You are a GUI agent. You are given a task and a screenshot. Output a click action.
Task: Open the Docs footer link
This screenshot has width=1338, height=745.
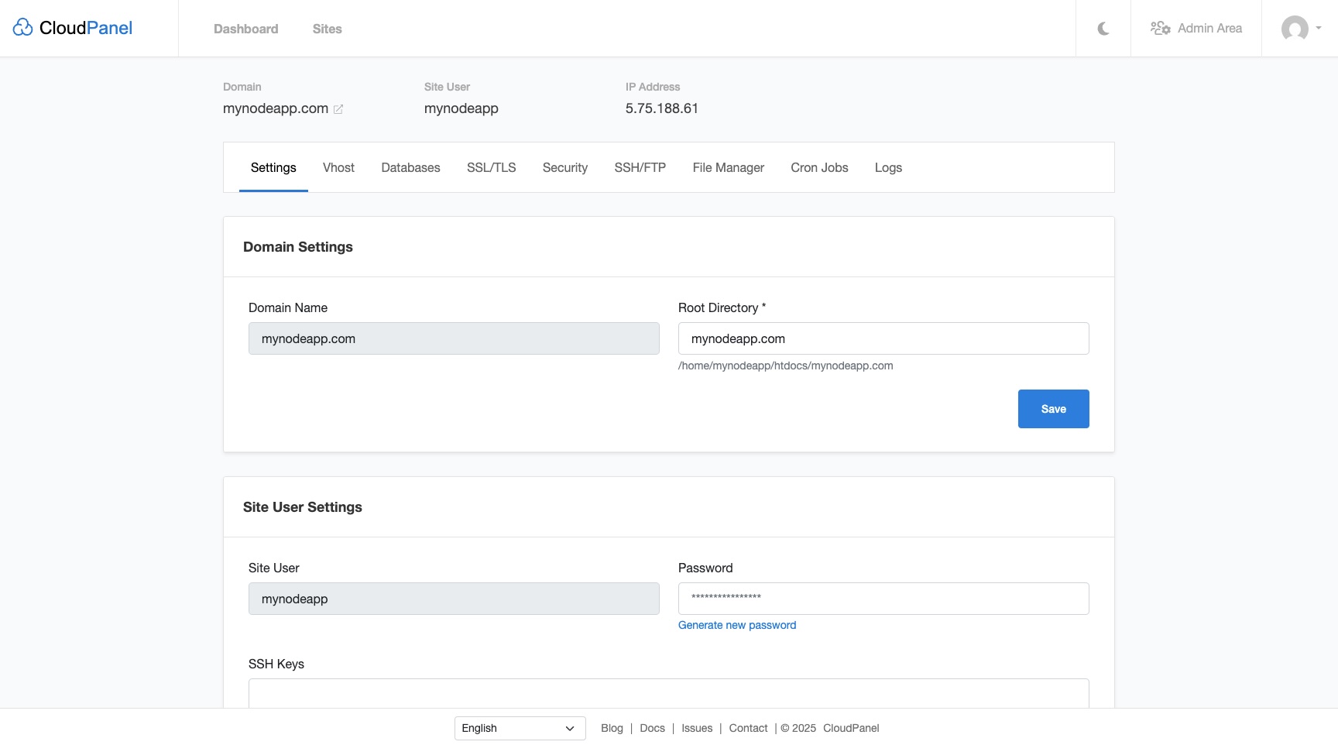pyautogui.click(x=652, y=728)
